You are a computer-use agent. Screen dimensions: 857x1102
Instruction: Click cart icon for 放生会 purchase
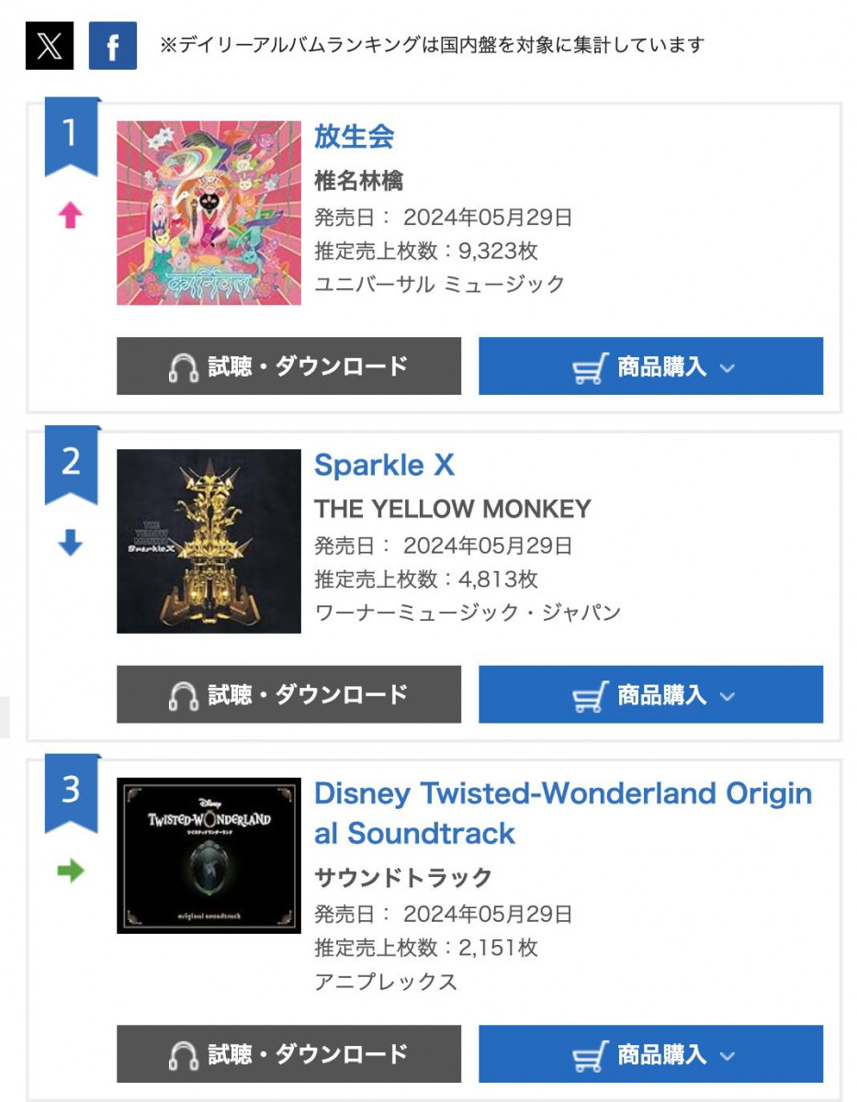click(589, 367)
